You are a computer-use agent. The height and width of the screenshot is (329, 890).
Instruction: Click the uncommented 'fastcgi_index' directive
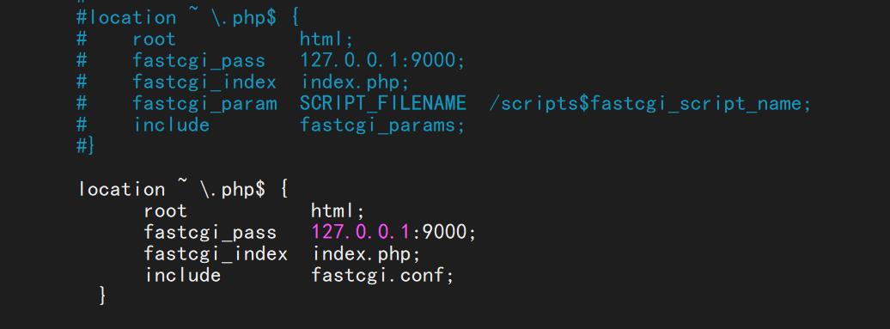click(216, 253)
